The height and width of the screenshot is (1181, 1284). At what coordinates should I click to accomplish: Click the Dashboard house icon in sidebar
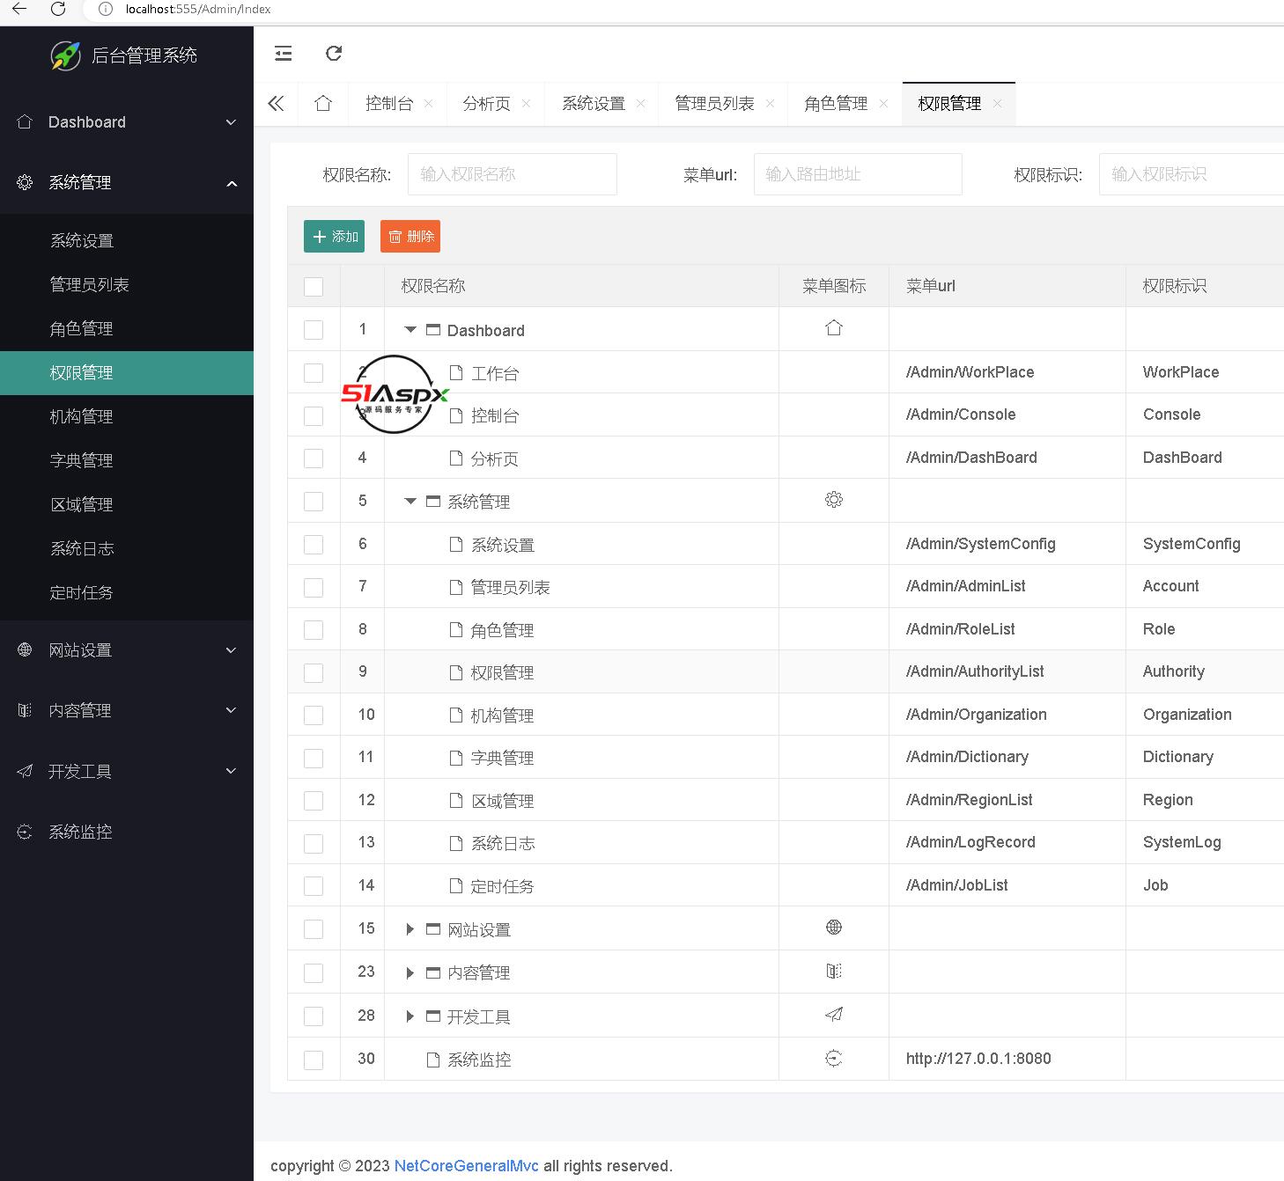(25, 121)
